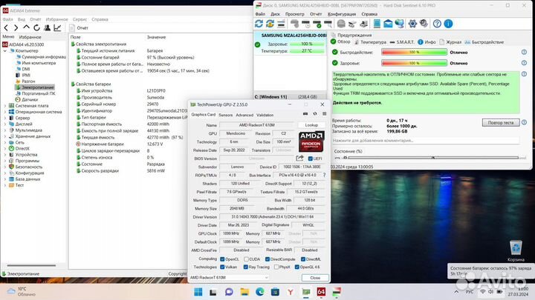Viewport: 535px width, 300px height.
Task: Click the Close button in GPU-Z
Action: [x=315, y=278]
